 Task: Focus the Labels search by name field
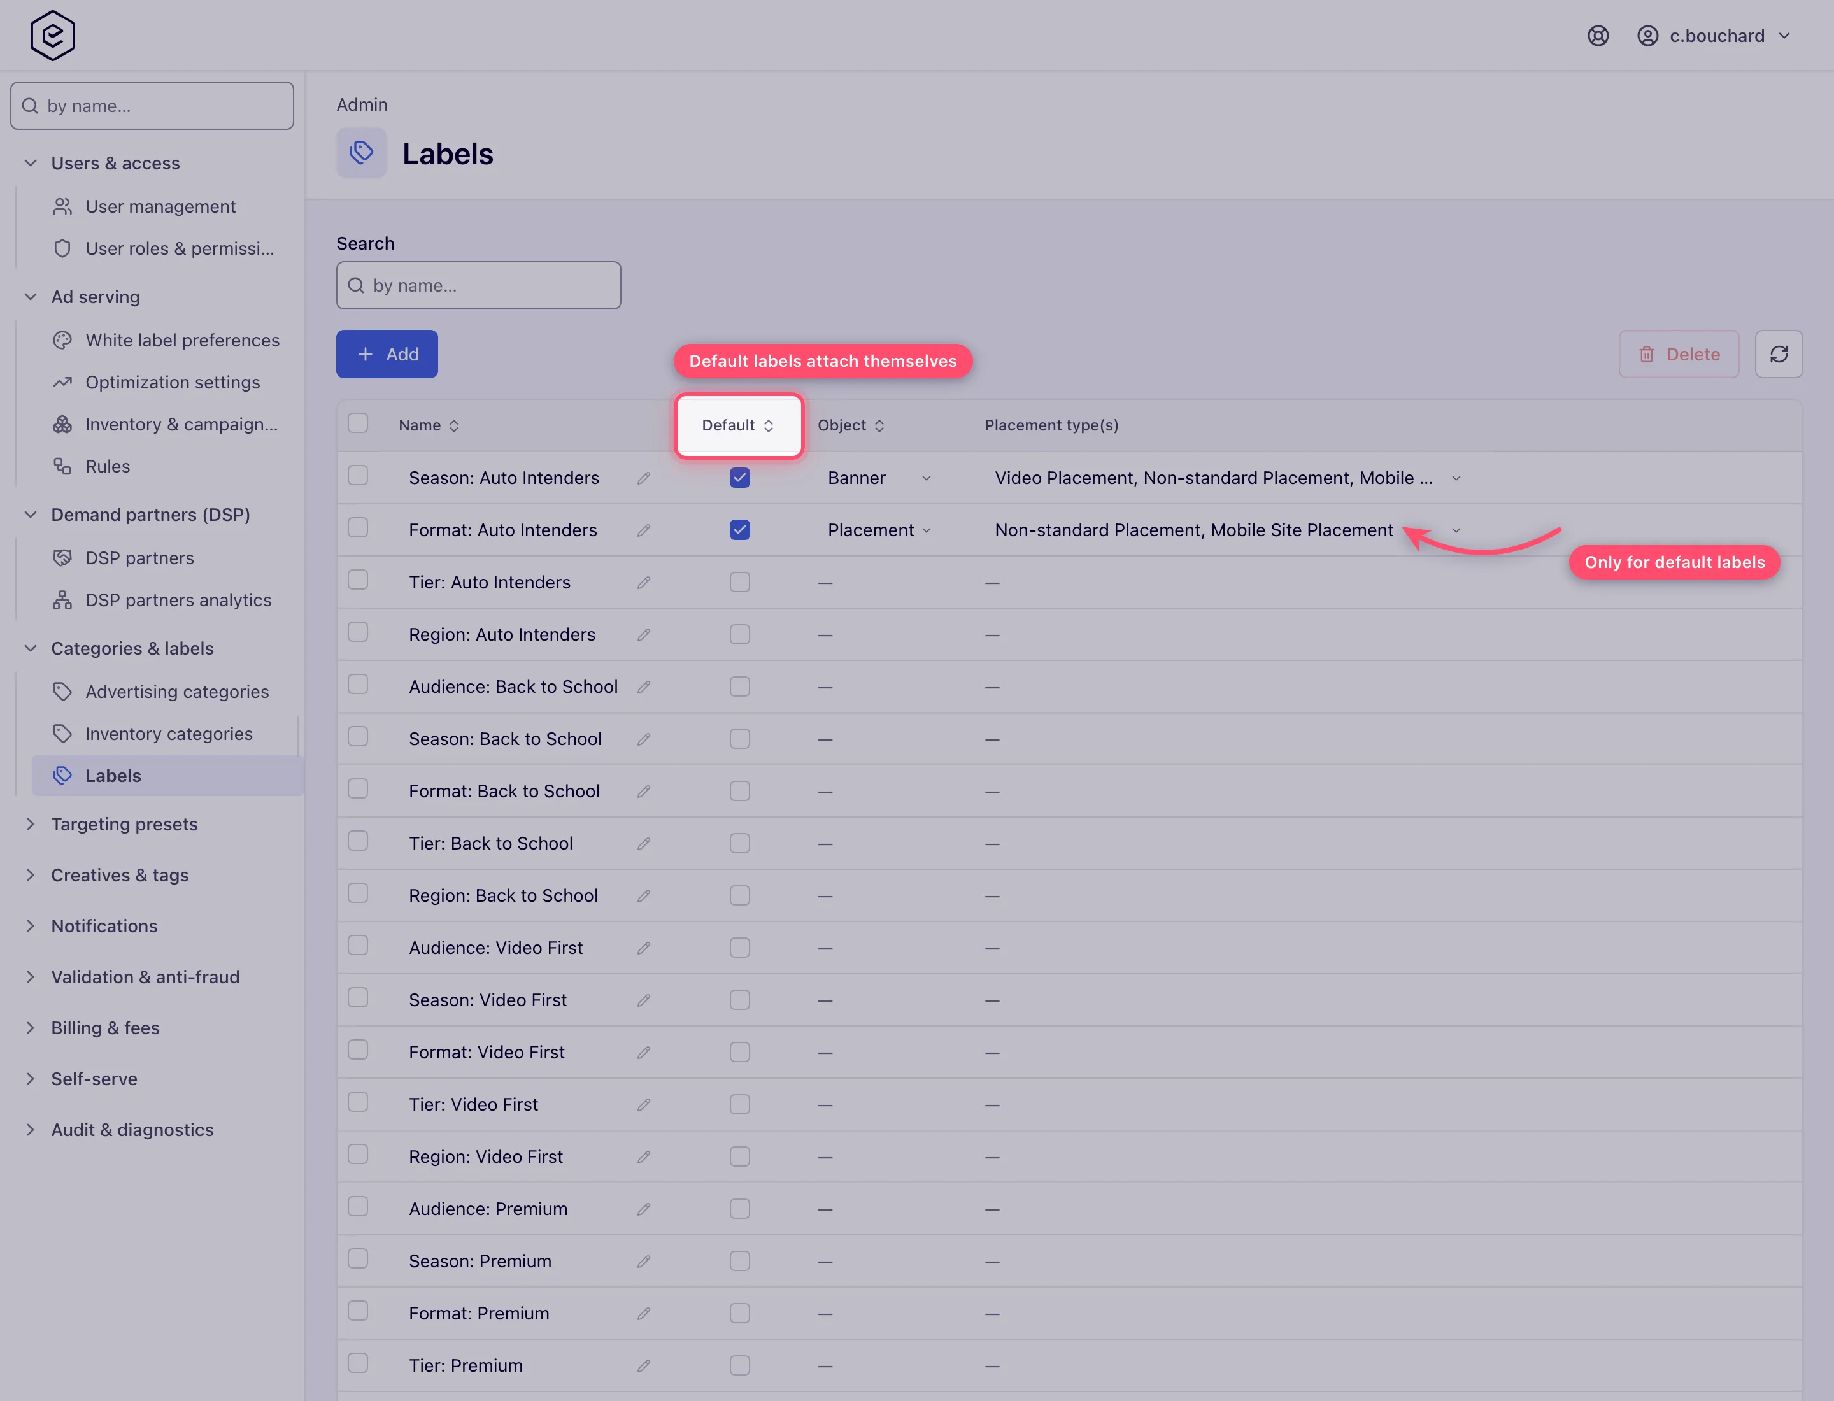479,285
